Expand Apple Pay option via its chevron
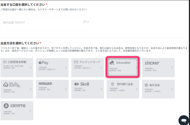 click(66, 67)
